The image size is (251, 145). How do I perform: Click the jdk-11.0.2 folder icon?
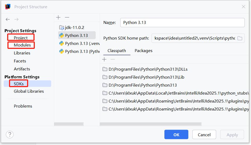[62, 28]
